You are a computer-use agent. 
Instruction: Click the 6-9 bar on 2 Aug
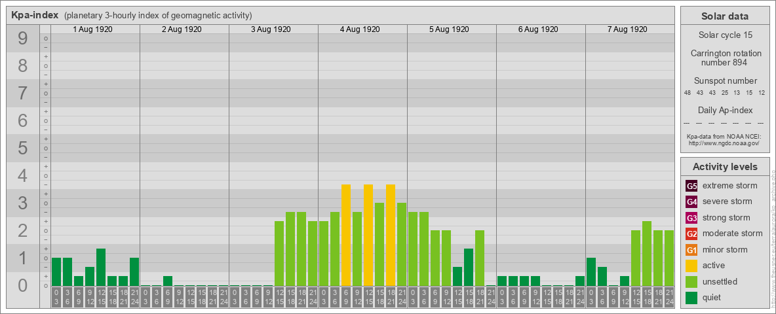[168, 281]
